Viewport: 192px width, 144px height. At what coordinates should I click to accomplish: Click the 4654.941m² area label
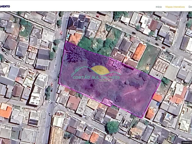click(106, 80)
